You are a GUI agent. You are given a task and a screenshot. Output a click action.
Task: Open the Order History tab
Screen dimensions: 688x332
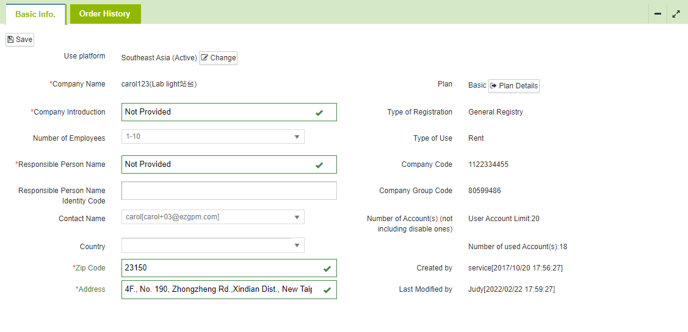point(105,14)
